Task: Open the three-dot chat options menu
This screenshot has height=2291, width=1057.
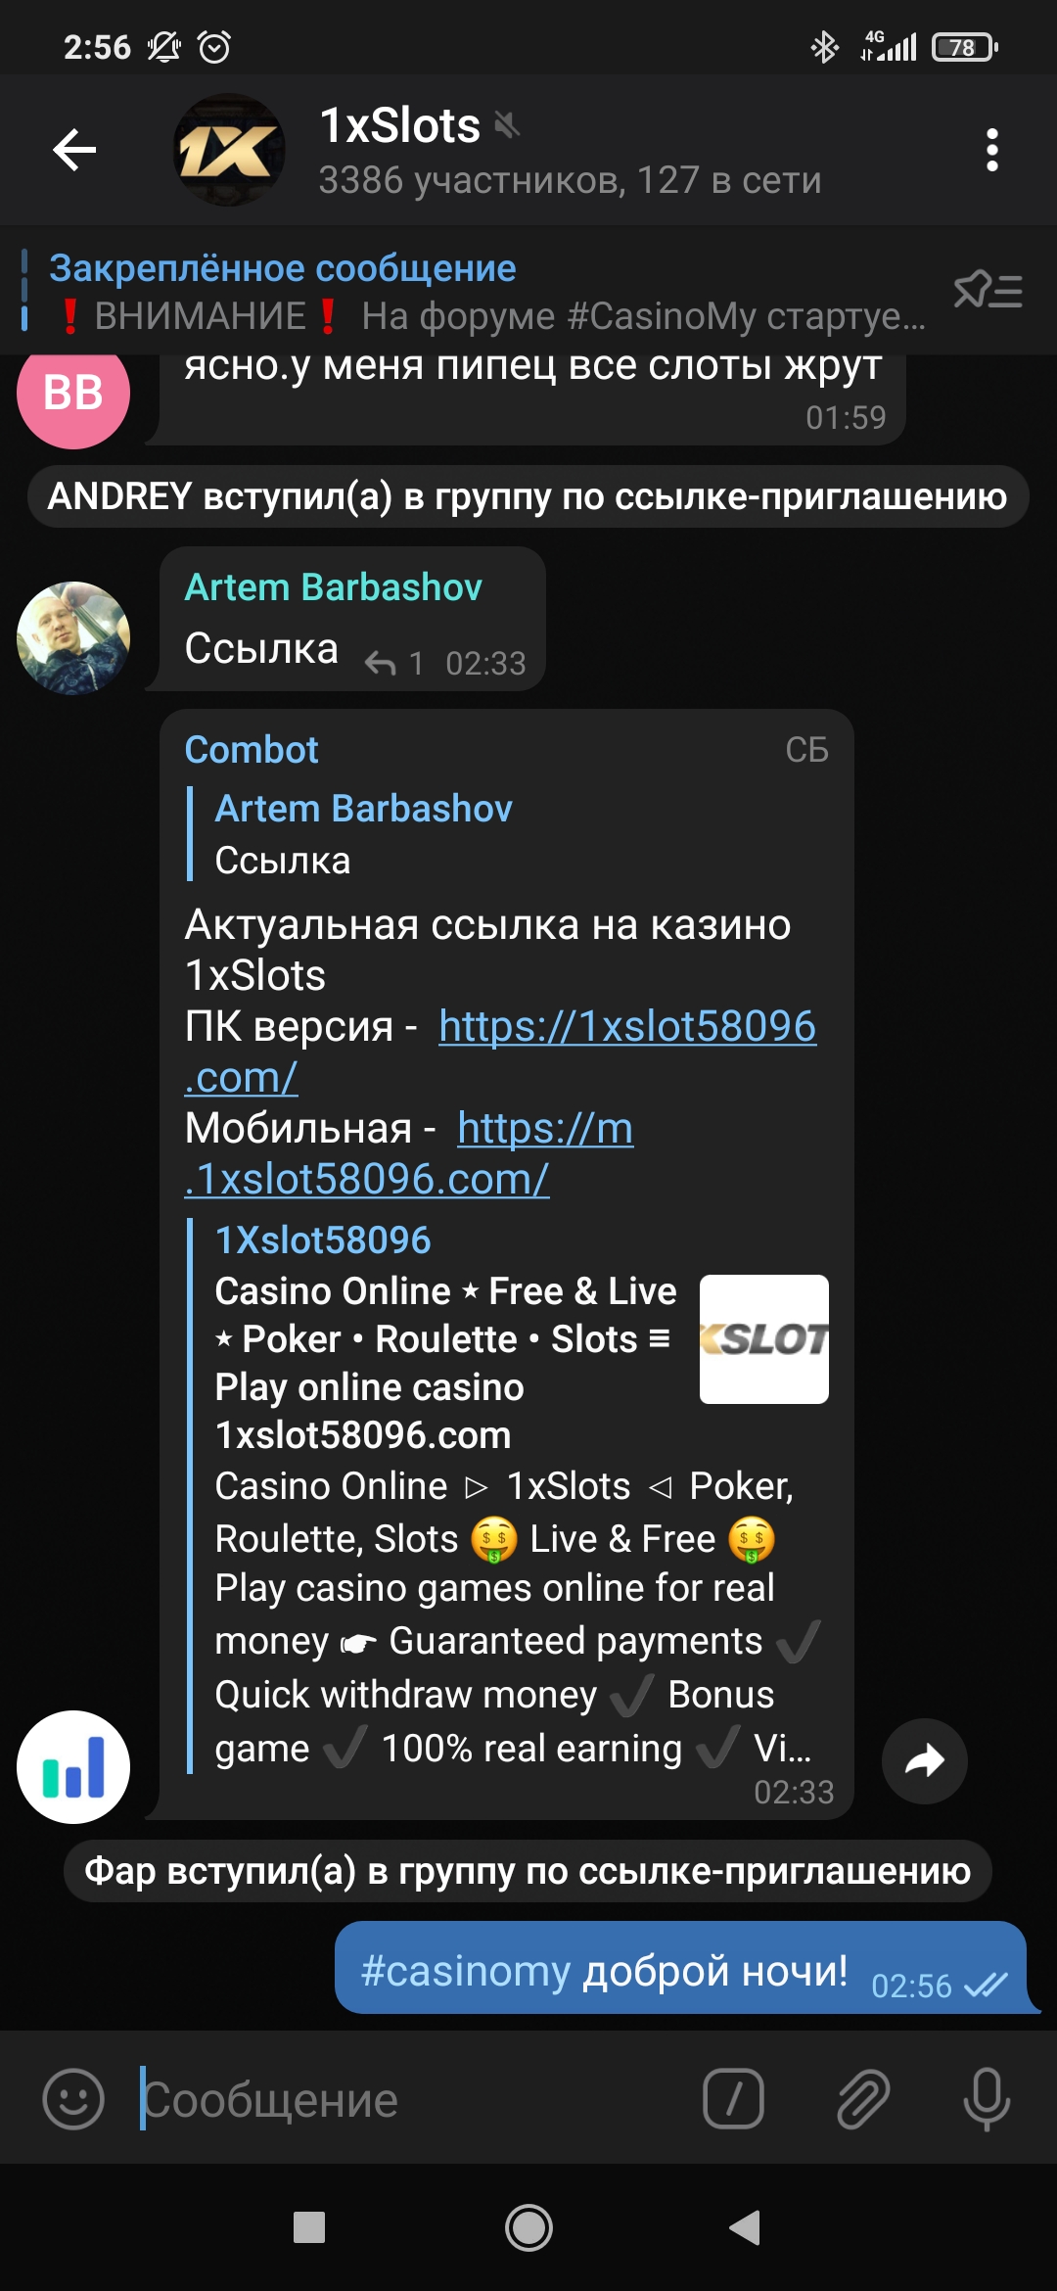Action: tap(991, 150)
